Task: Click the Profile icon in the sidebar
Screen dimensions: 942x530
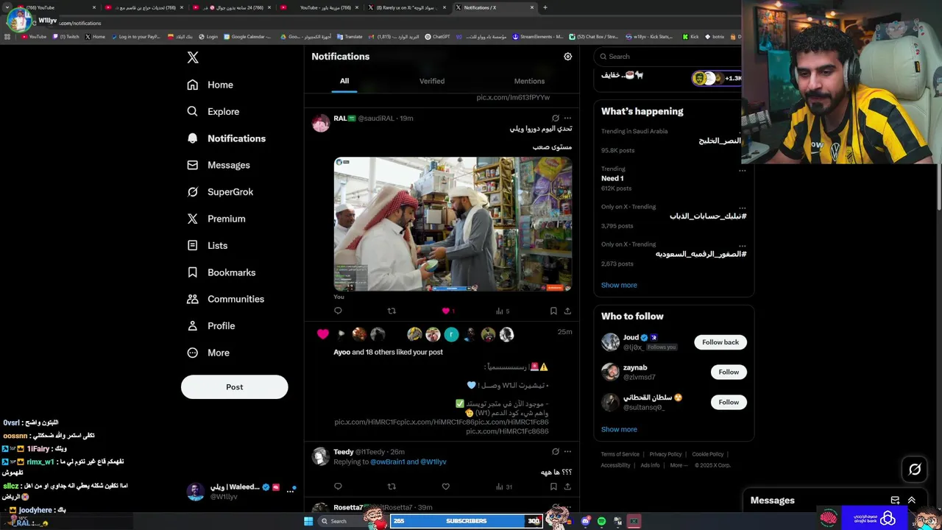Action: tap(193, 325)
